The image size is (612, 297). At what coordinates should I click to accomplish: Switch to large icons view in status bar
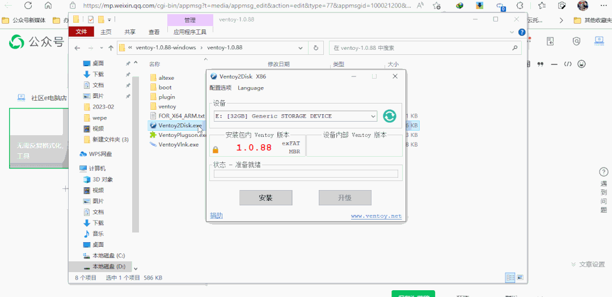point(520,278)
